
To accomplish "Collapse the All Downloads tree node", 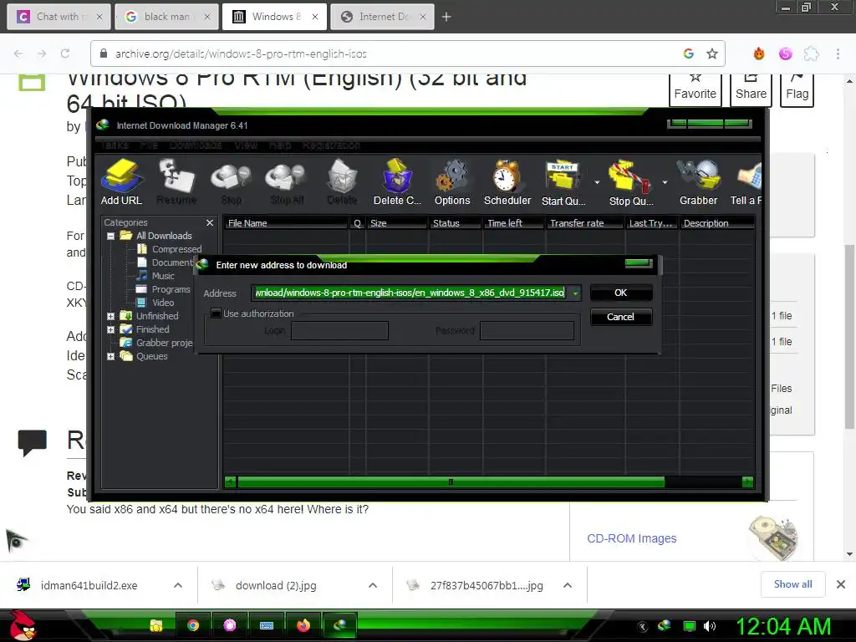I will pos(111,236).
